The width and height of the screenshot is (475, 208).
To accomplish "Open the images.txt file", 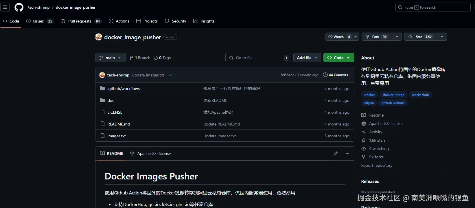I will tap(117, 136).
